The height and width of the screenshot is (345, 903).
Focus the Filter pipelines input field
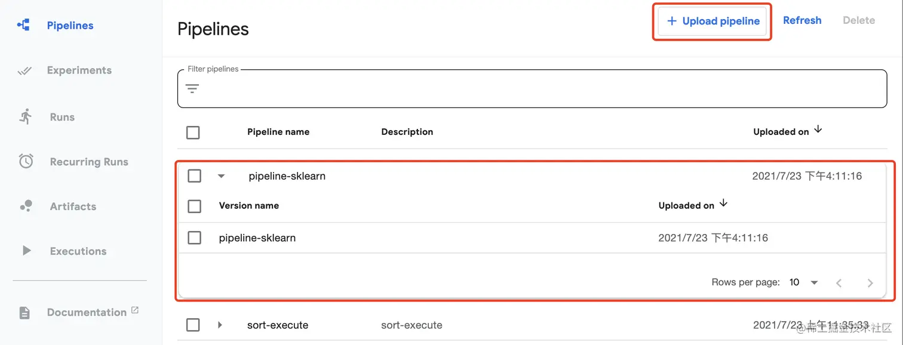click(537, 90)
